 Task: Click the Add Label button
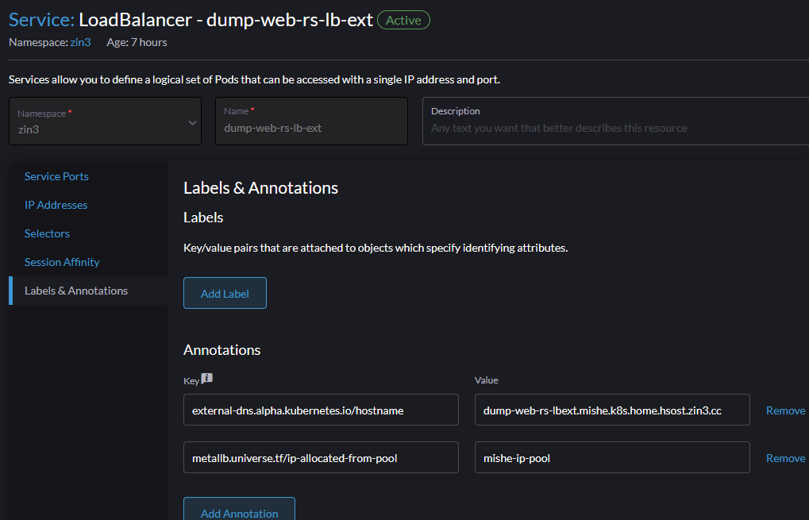point(225,293)
